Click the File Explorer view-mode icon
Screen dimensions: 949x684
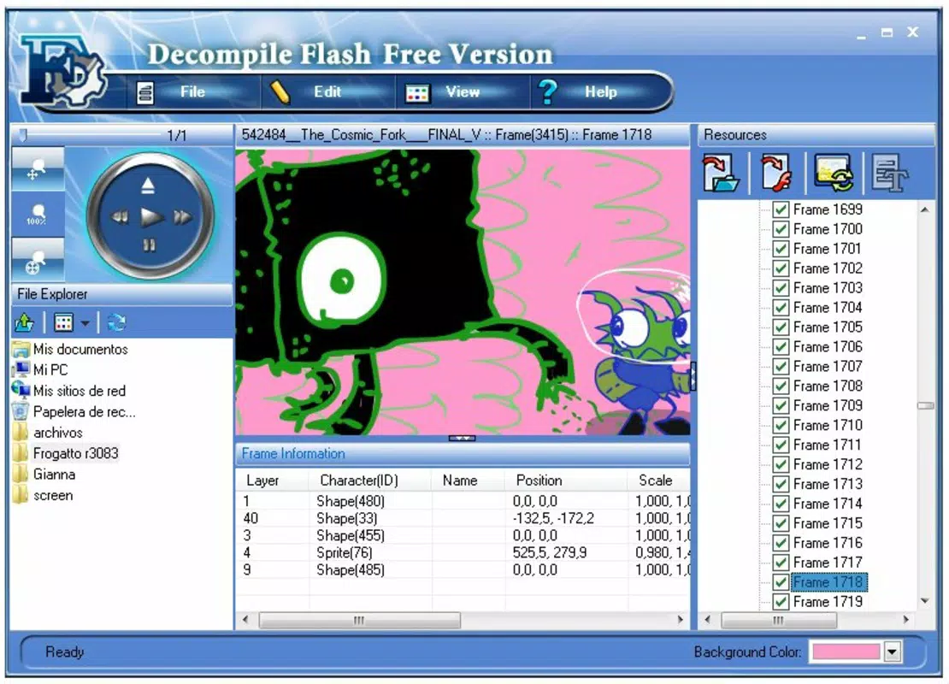tap(63, 322)
